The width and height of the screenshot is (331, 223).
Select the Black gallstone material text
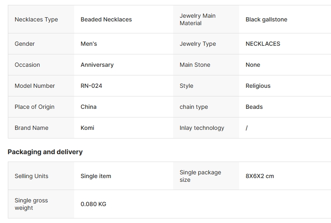tap(266, 19)
